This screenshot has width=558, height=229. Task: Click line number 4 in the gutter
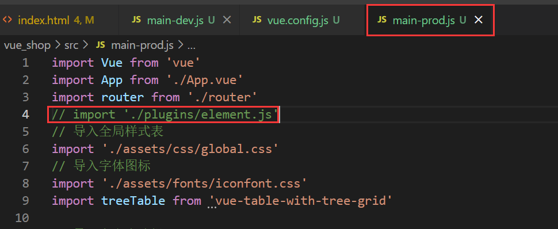coord(25,114)
